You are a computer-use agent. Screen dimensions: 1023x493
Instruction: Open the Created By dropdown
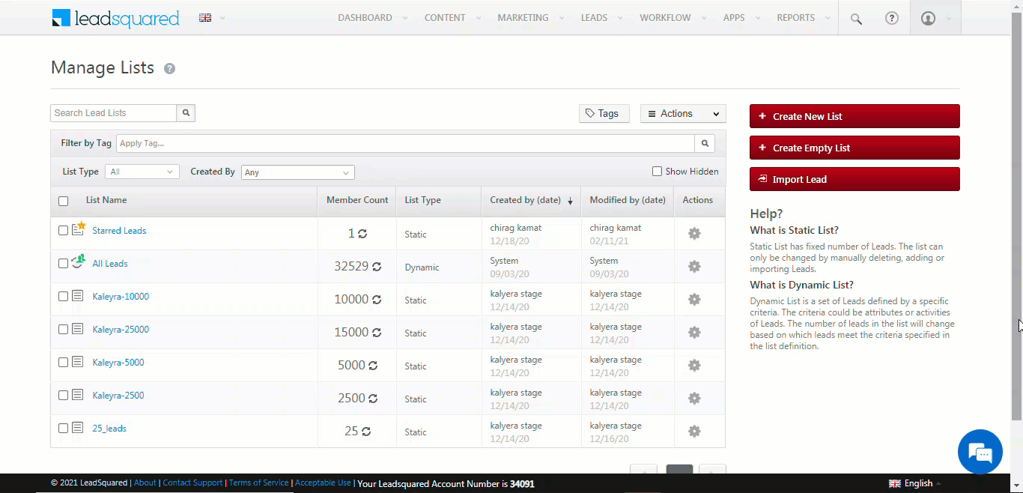coord(298,172)
